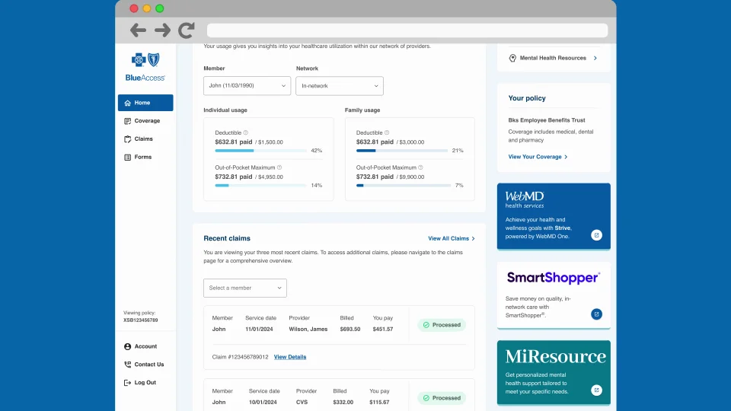Screen dimensions: 731x411
Task: Open the Select a member dropdown
Action: point(244,288)
